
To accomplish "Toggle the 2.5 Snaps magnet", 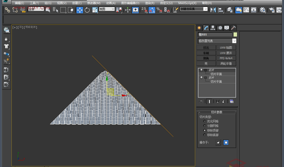I will (144, 10).
